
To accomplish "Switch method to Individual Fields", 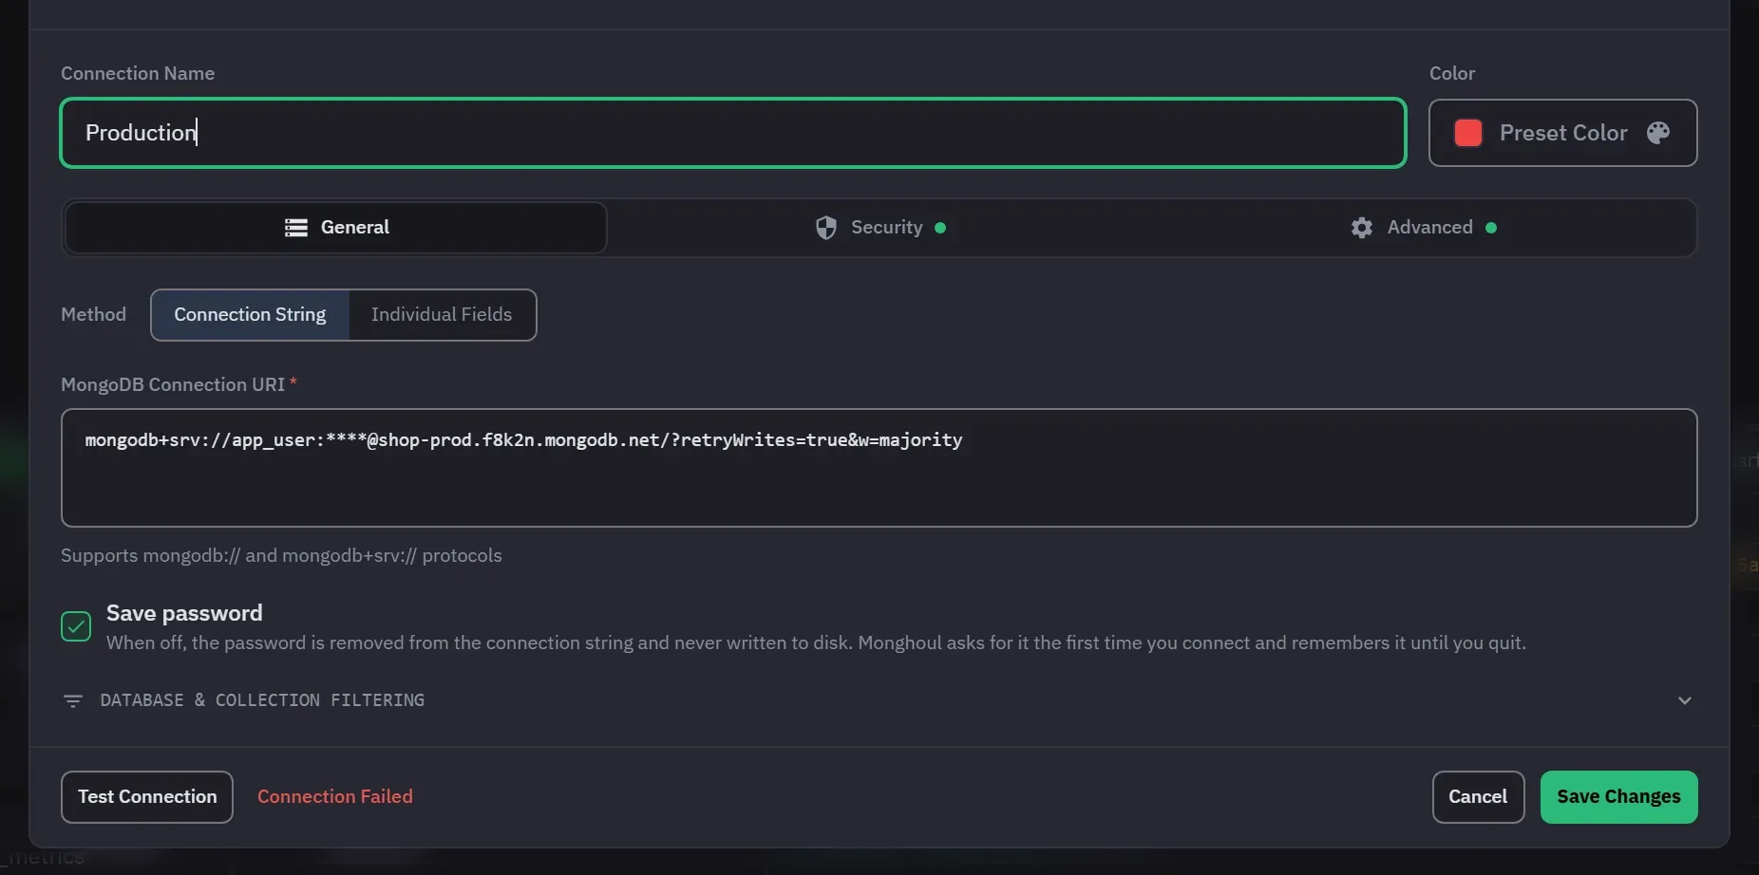I will tap(442, 315).
